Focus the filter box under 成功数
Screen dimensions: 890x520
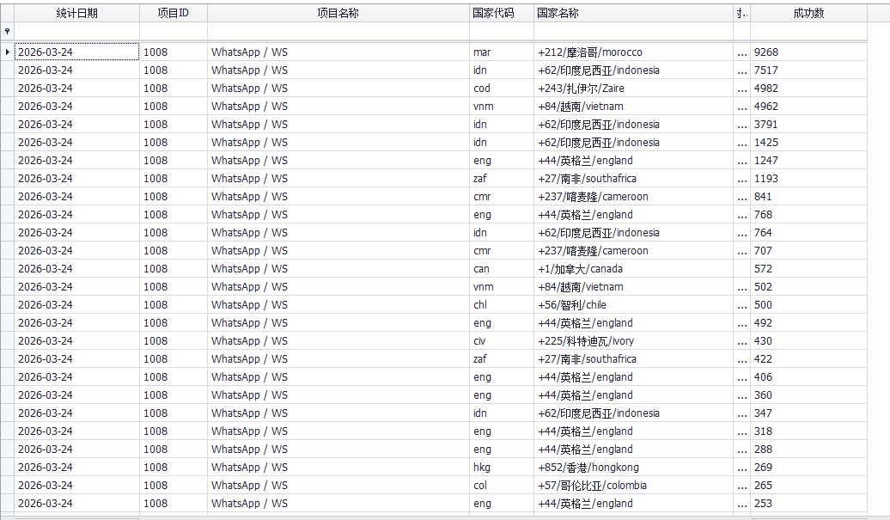808,31
